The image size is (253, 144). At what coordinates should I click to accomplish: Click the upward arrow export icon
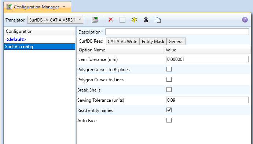[x=146, y=20]
